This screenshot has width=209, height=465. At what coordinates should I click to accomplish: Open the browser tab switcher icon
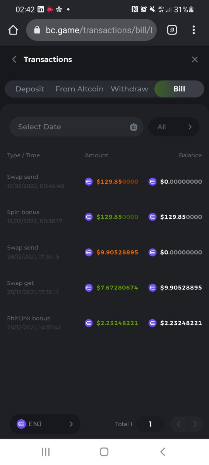tap(172, 30)
